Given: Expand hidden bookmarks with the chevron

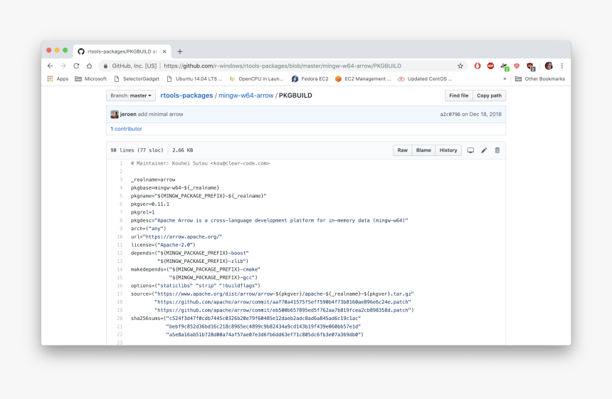Looking at the screenshot, I should point(505,79).
